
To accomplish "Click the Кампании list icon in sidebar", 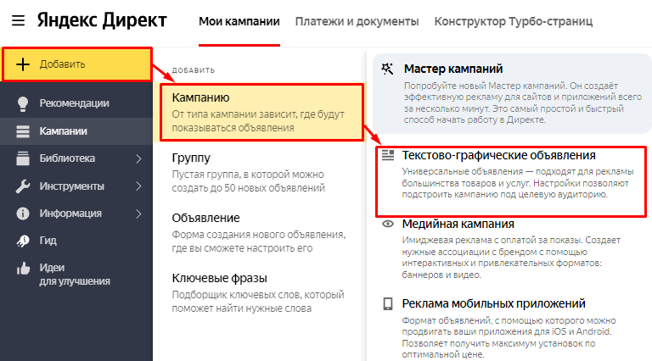I will 23,131.
